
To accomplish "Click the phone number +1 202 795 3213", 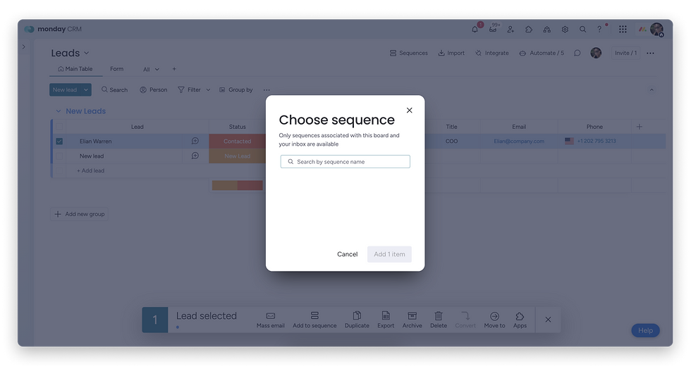I will click(597, 141).
